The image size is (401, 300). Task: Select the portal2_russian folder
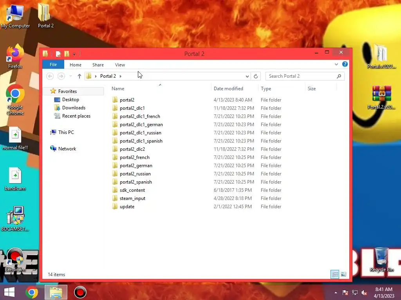(135, 174)
